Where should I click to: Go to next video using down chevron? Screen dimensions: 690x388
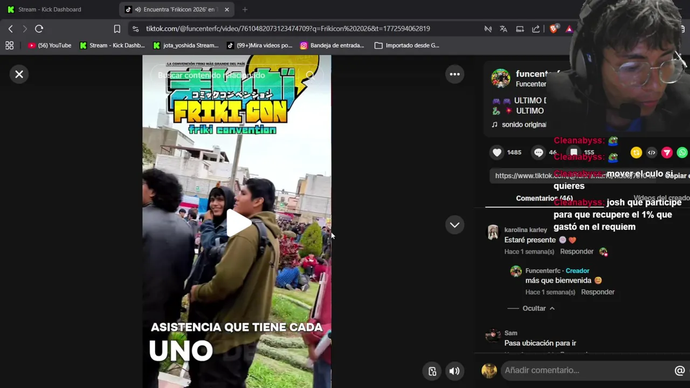pos(454,225)
